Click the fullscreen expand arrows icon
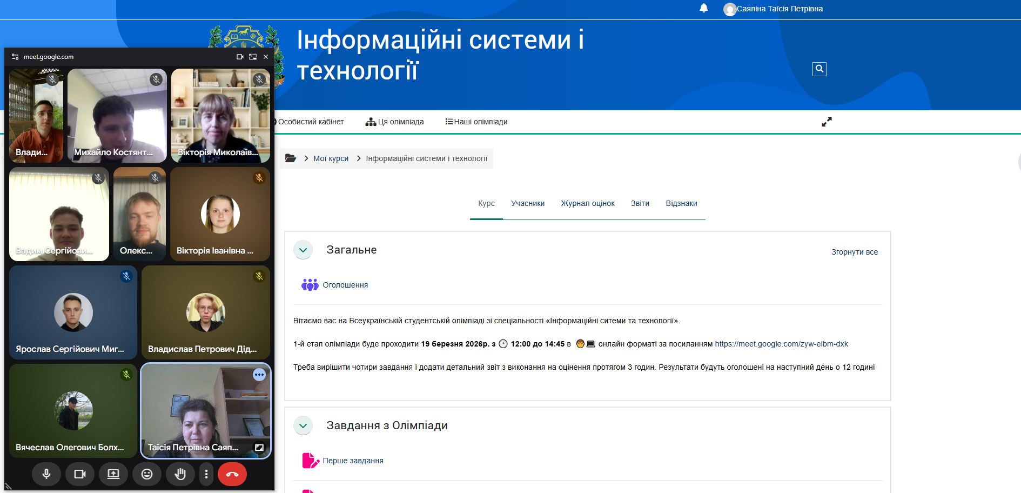The height and width of the screenshot is (493, 1021). [x=827, y=122]
